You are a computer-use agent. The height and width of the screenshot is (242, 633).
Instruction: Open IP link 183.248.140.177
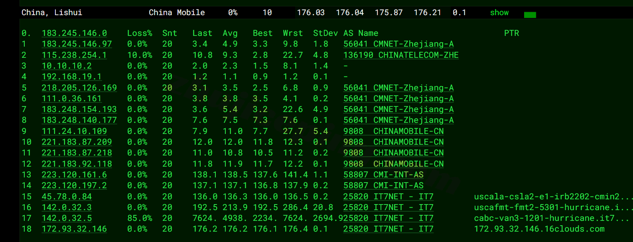[x=79, y=120]
